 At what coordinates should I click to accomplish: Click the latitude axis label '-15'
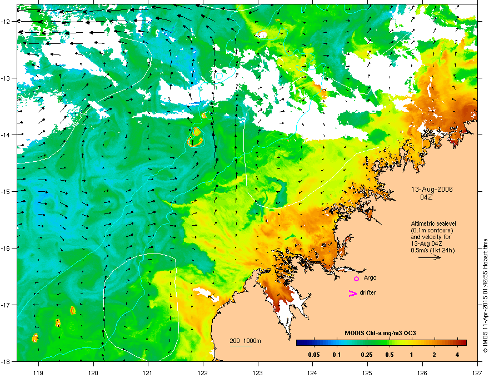point(6,192)
